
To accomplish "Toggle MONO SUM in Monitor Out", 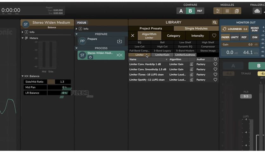I will pyautogui.click(x=255, y=29).
